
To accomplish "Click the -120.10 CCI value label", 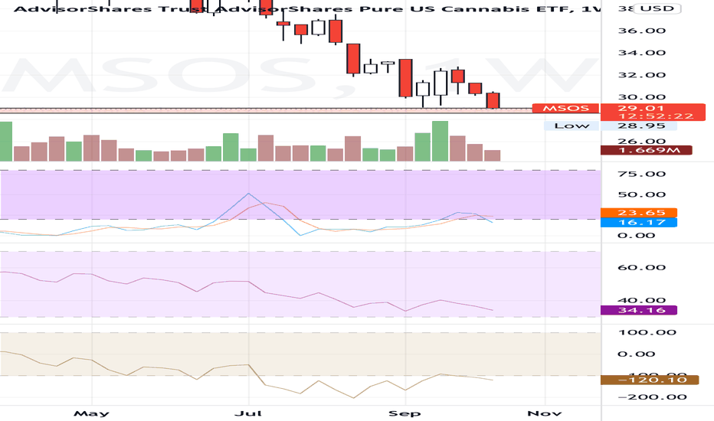I will (650, 380).
